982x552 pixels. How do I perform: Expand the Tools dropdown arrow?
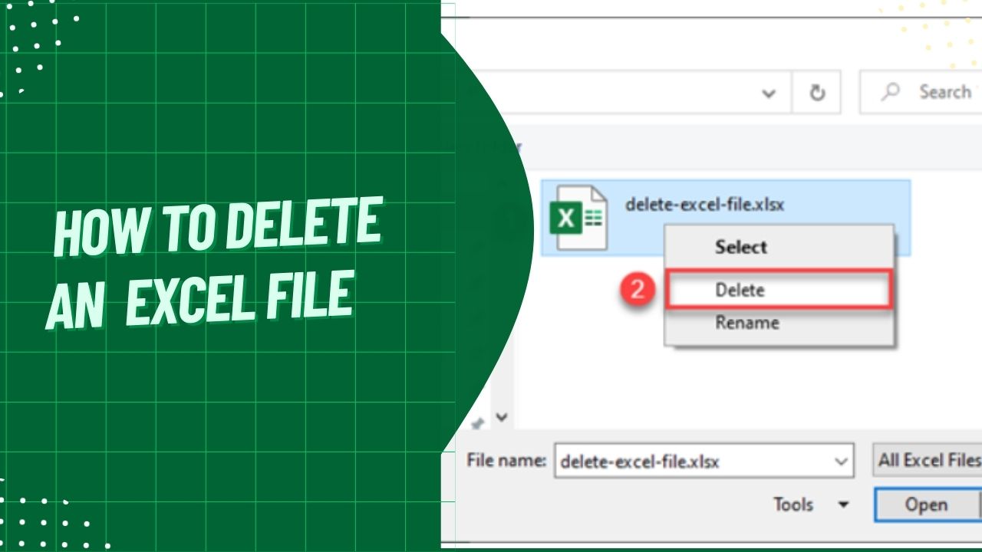tap(843, 504)
